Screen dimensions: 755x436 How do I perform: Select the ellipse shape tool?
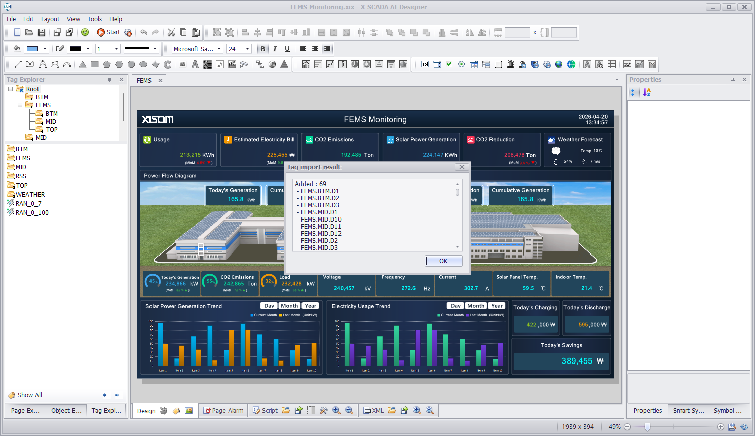coord(143,64)
